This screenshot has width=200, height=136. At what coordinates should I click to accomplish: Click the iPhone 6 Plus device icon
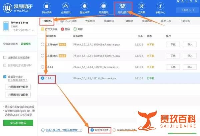coord(6,26)
